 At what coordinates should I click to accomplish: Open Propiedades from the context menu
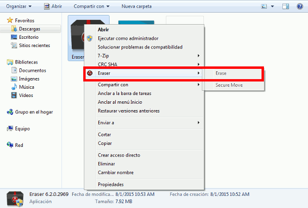[111, 184]
